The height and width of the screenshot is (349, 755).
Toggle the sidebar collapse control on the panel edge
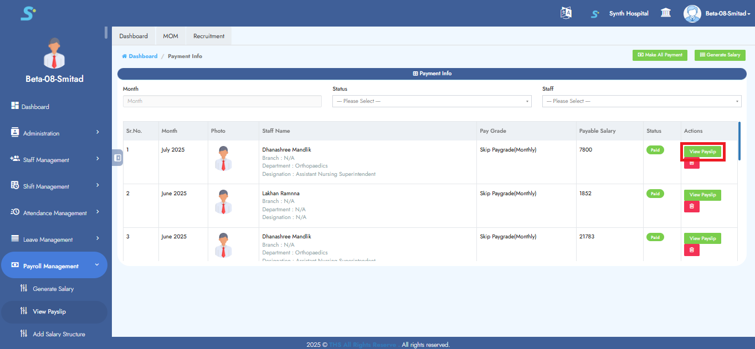[x=117, y=158]
